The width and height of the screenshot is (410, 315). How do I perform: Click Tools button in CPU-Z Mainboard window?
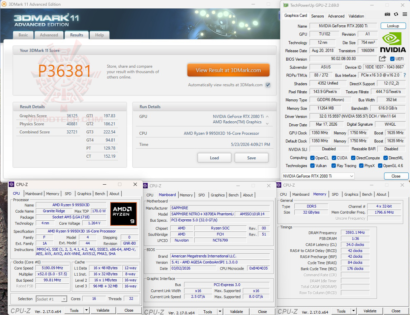pos(208,312)
